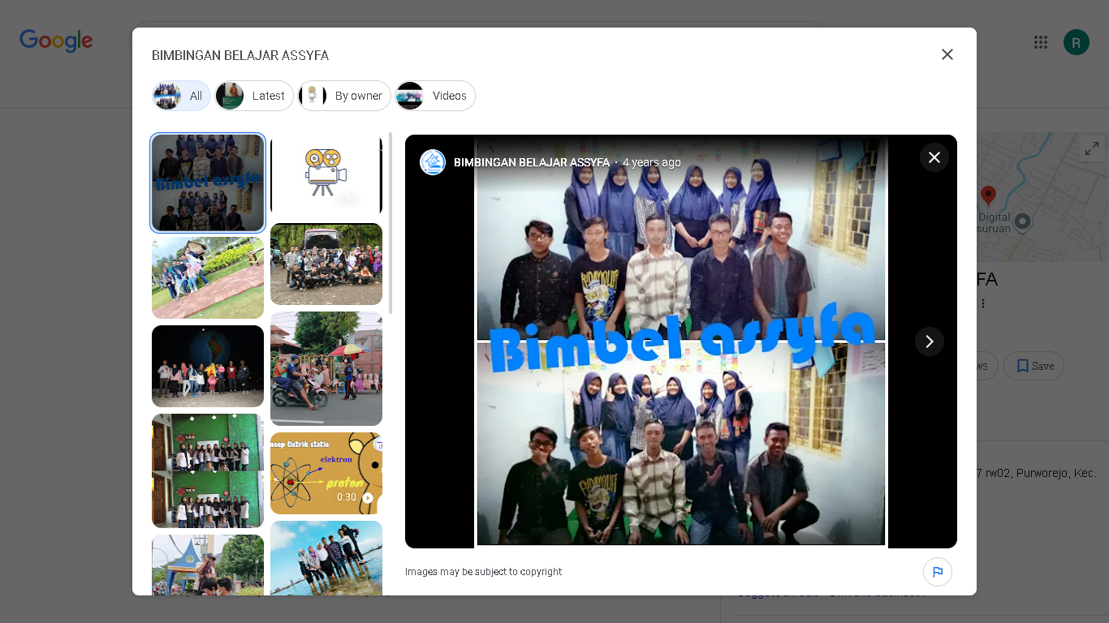Open the film camera video thumbnail

(326, 174)
